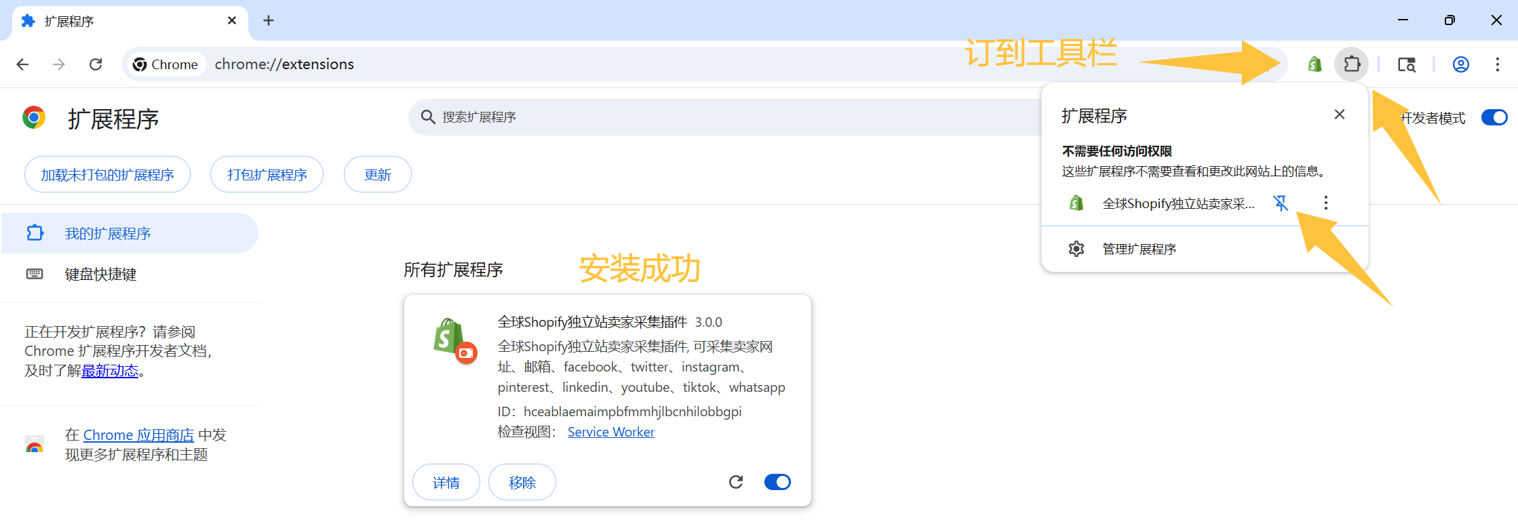Image resolution: width=1518 pixels, height=524 pixels.
Task: Click the 更新 button
Action: click(x=377, y=175)
